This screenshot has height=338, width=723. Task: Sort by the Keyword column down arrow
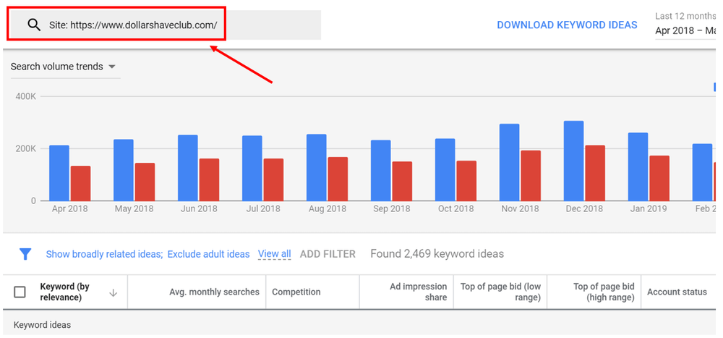tap(114, 292)
